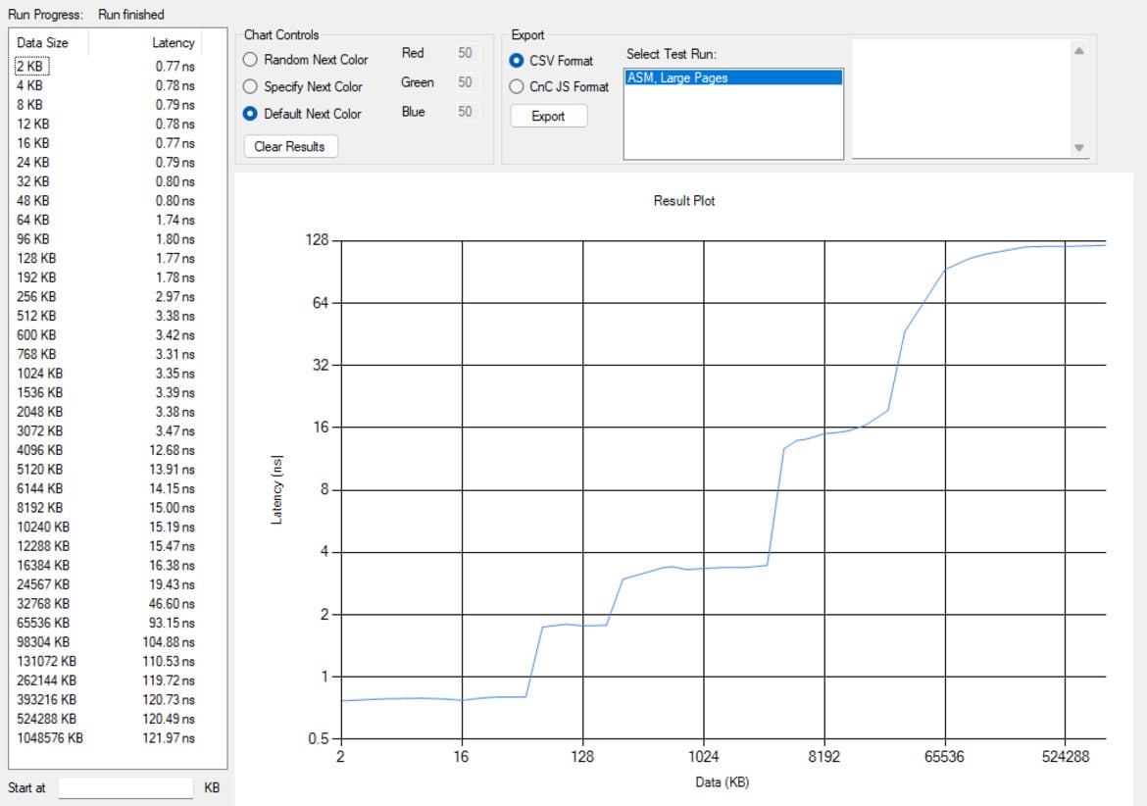Select the 393216 KB row
This screenshot has width=1147, height=806.
(106, 700)
